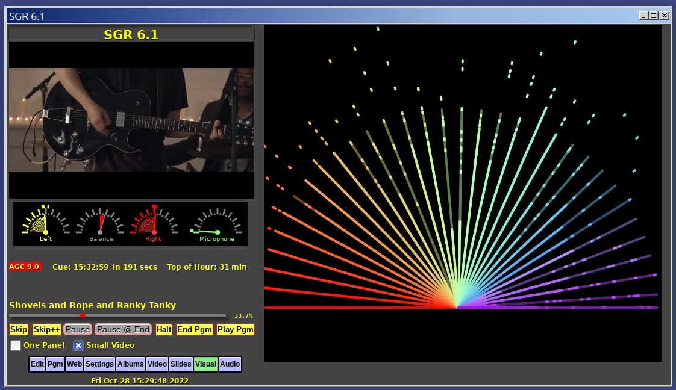Click the Skip button
The image size is (676, 390).
(19, 329)
